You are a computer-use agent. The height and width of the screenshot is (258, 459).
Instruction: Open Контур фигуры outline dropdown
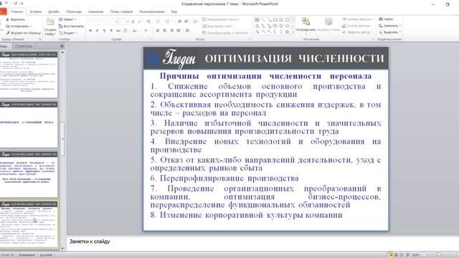[357, 26]
